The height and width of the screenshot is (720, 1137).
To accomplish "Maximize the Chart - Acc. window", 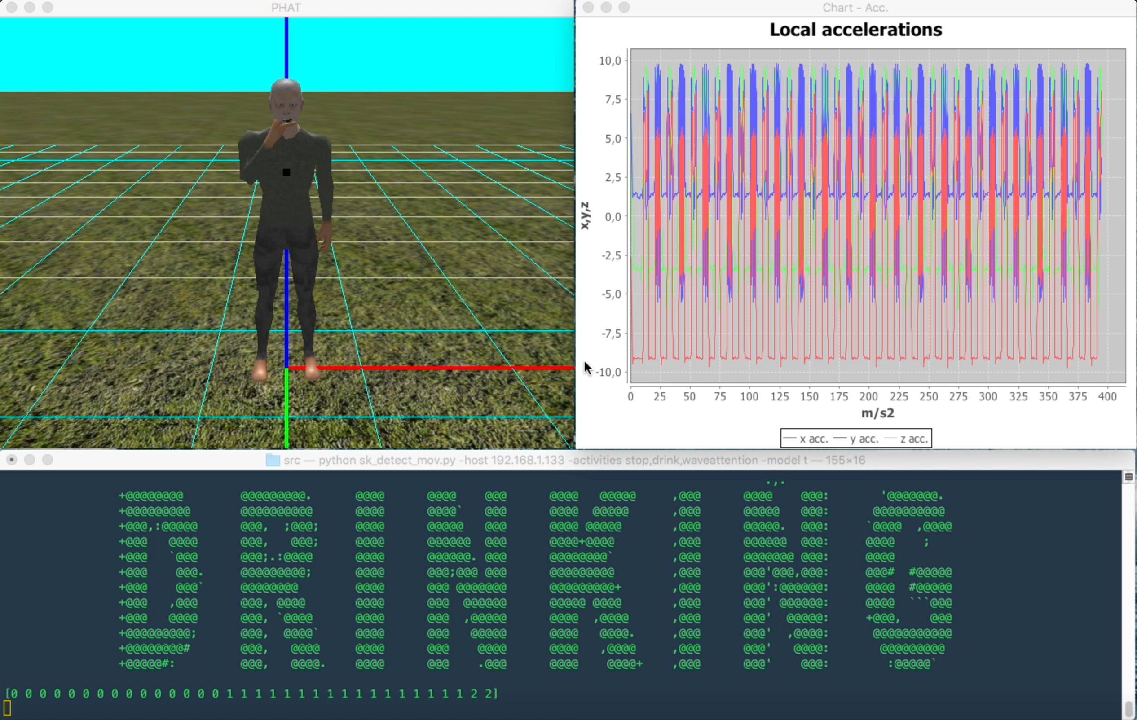I will (x=624, y=7).
